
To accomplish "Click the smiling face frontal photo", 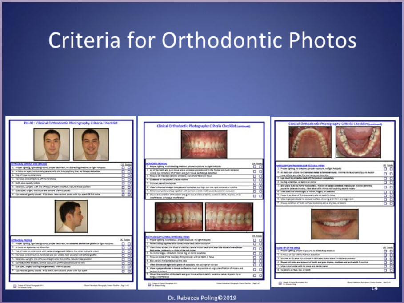I will pyautogui.click(x=91, y=144).
